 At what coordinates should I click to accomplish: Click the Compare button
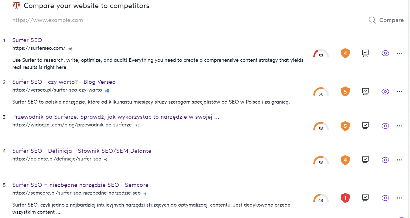(391, 20)
